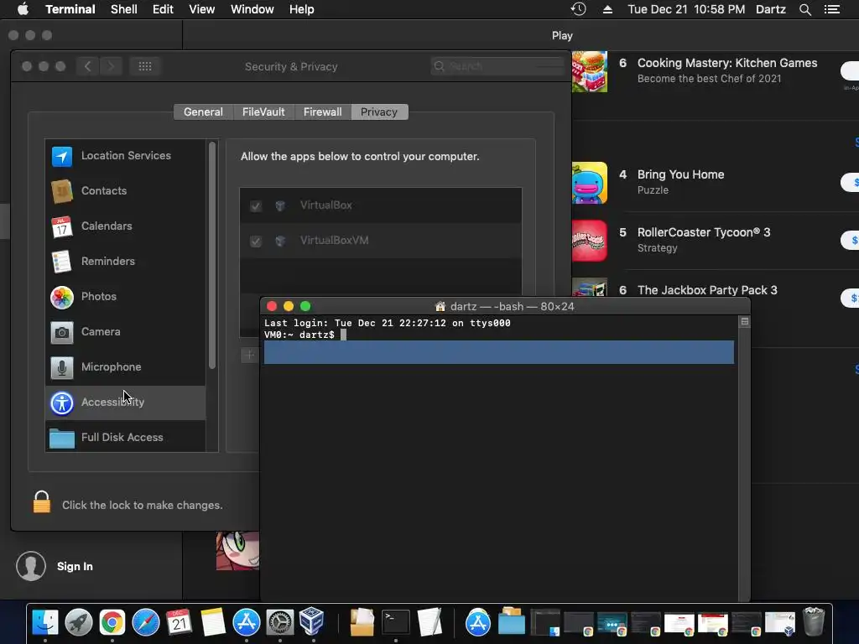This screenshot has width=859, height=644.
Task: Go forward in System Preferences
Action: click(x=112, y=66)
